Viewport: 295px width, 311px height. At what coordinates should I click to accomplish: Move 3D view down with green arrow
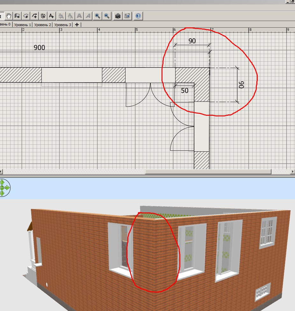point(2,193)
